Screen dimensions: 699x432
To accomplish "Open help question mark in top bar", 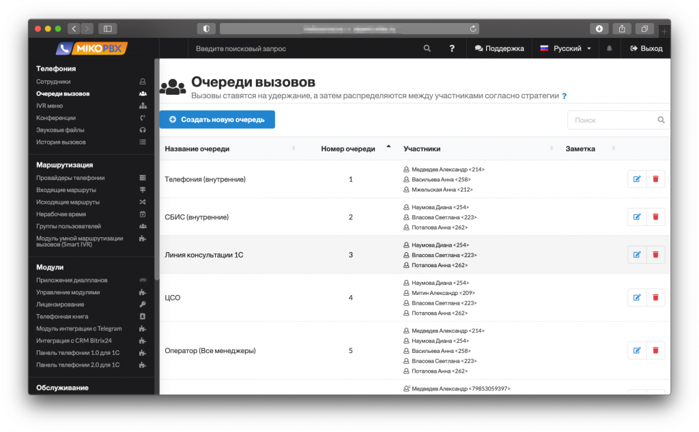I will [452, 48].
